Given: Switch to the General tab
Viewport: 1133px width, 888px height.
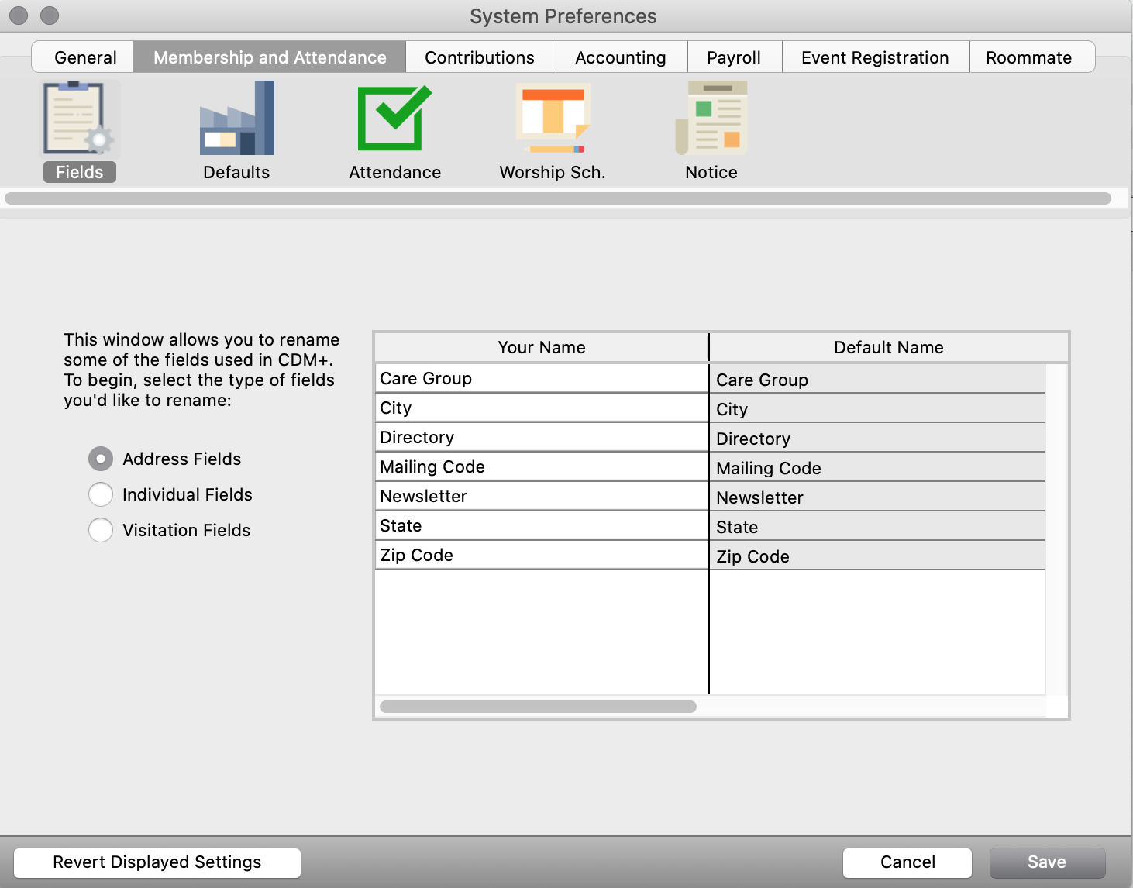Looking at the screenshot, I should pos(84,57).
